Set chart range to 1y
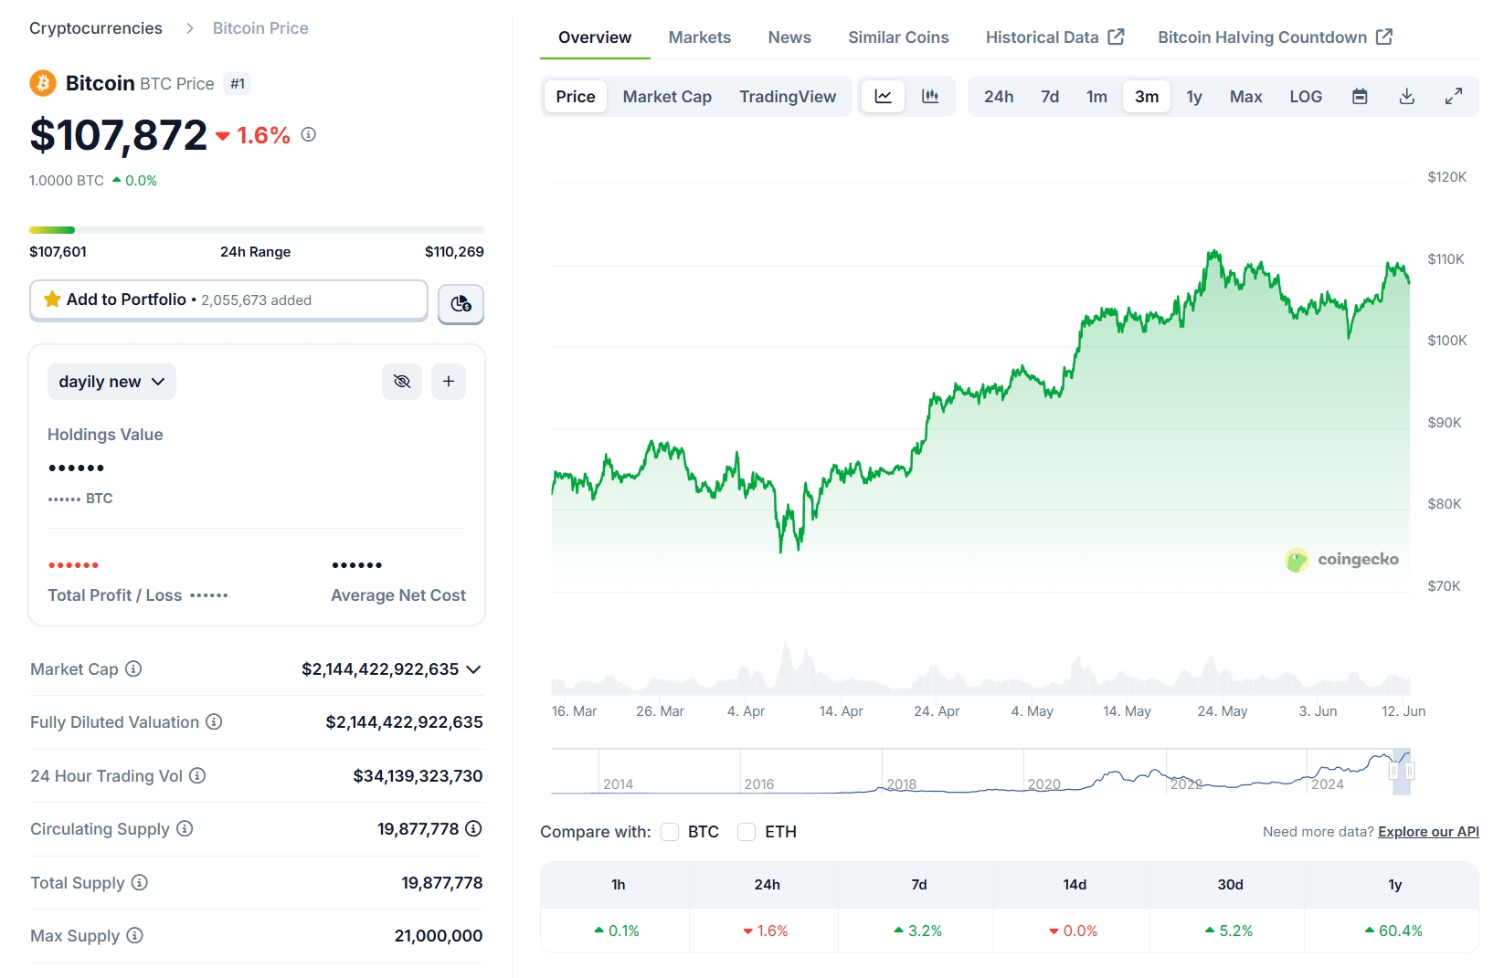Image resolution: width=1504 pixels, height=978 pixels. (1194, 96)
